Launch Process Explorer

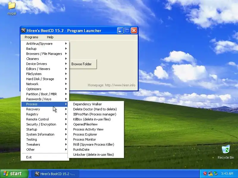(96, 134)
